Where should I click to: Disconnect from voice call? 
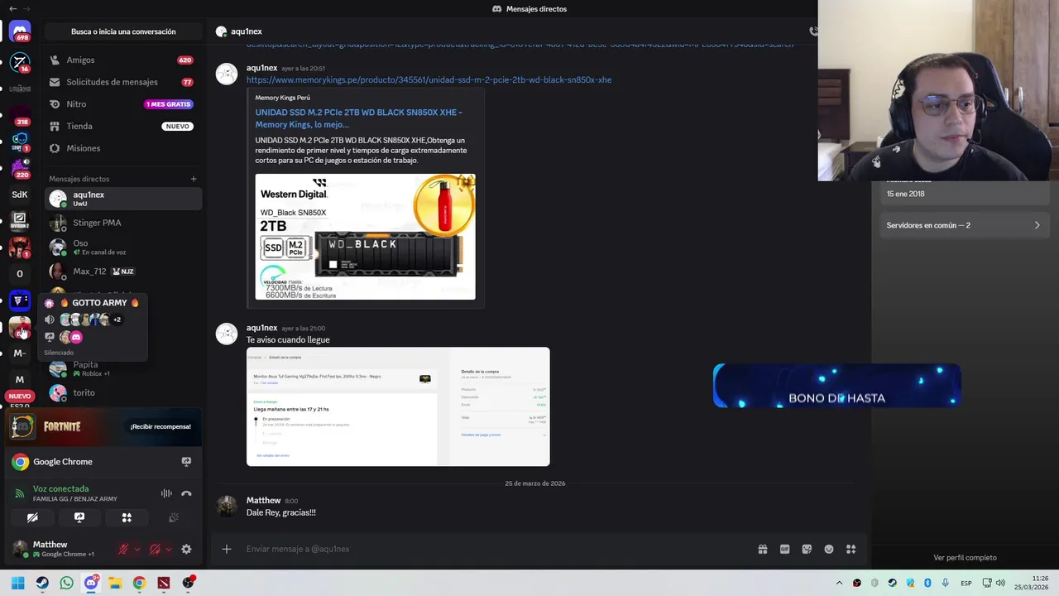click(186, 493)
